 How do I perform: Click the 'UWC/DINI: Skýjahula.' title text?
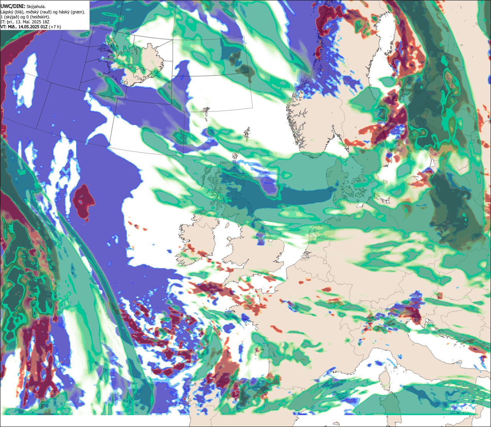[x=23, y=6]
